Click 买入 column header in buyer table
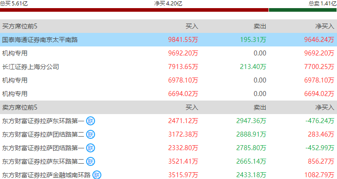 (x=192, y=26)
